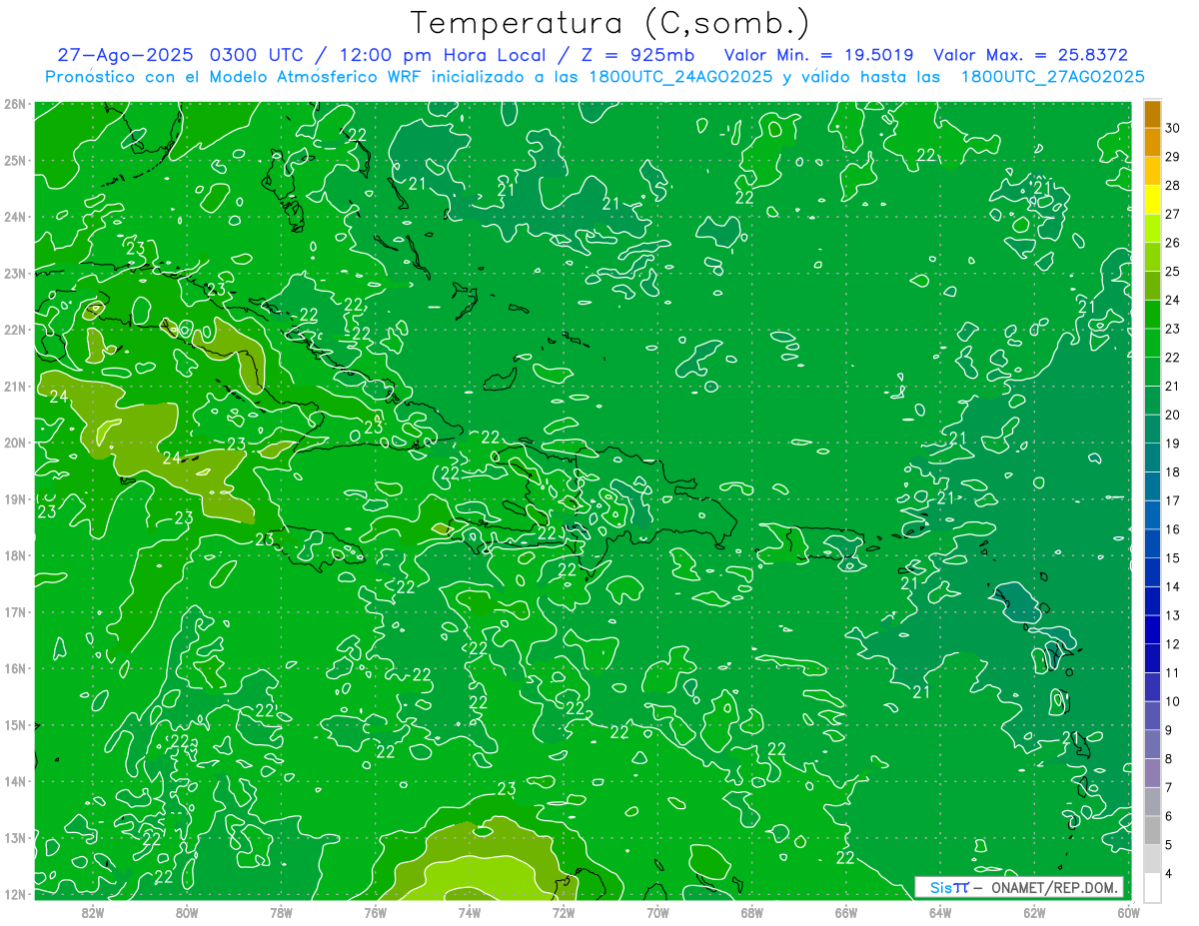The image size is (1199, 926).
Task: Pick the dark blue swatch between 12 and 13
Action: pyautogui.click(x=1152, y=629)
